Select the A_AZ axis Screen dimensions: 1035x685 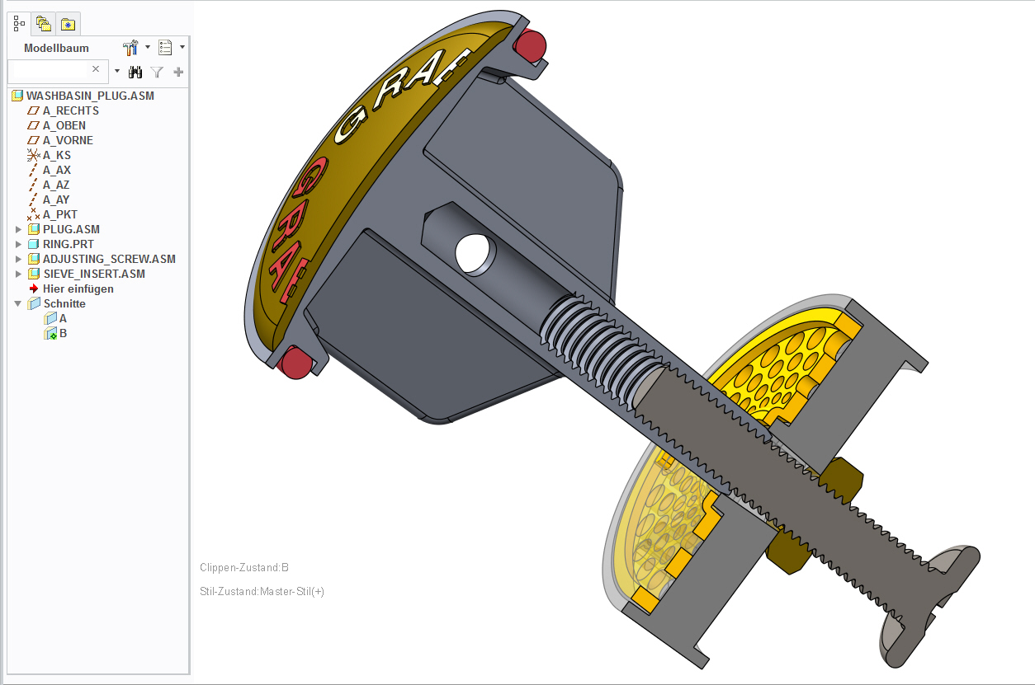(57, 185)
